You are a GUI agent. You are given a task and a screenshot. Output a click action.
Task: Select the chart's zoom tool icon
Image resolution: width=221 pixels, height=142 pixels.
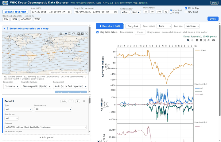pos(188,40)
